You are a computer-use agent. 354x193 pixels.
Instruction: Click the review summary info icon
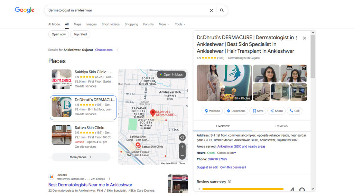(x=230, y=182)
